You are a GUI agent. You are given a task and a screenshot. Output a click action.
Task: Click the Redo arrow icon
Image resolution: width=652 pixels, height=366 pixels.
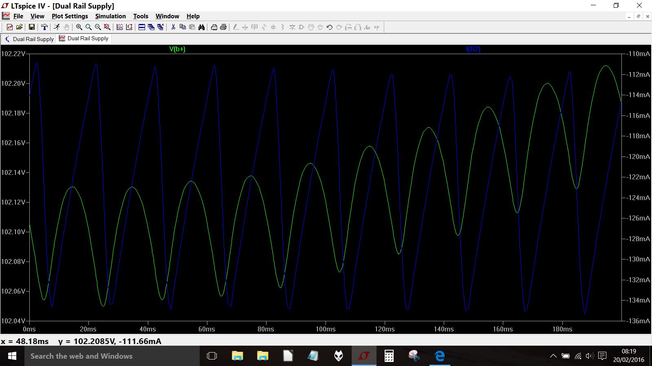(x=339, y=27)
